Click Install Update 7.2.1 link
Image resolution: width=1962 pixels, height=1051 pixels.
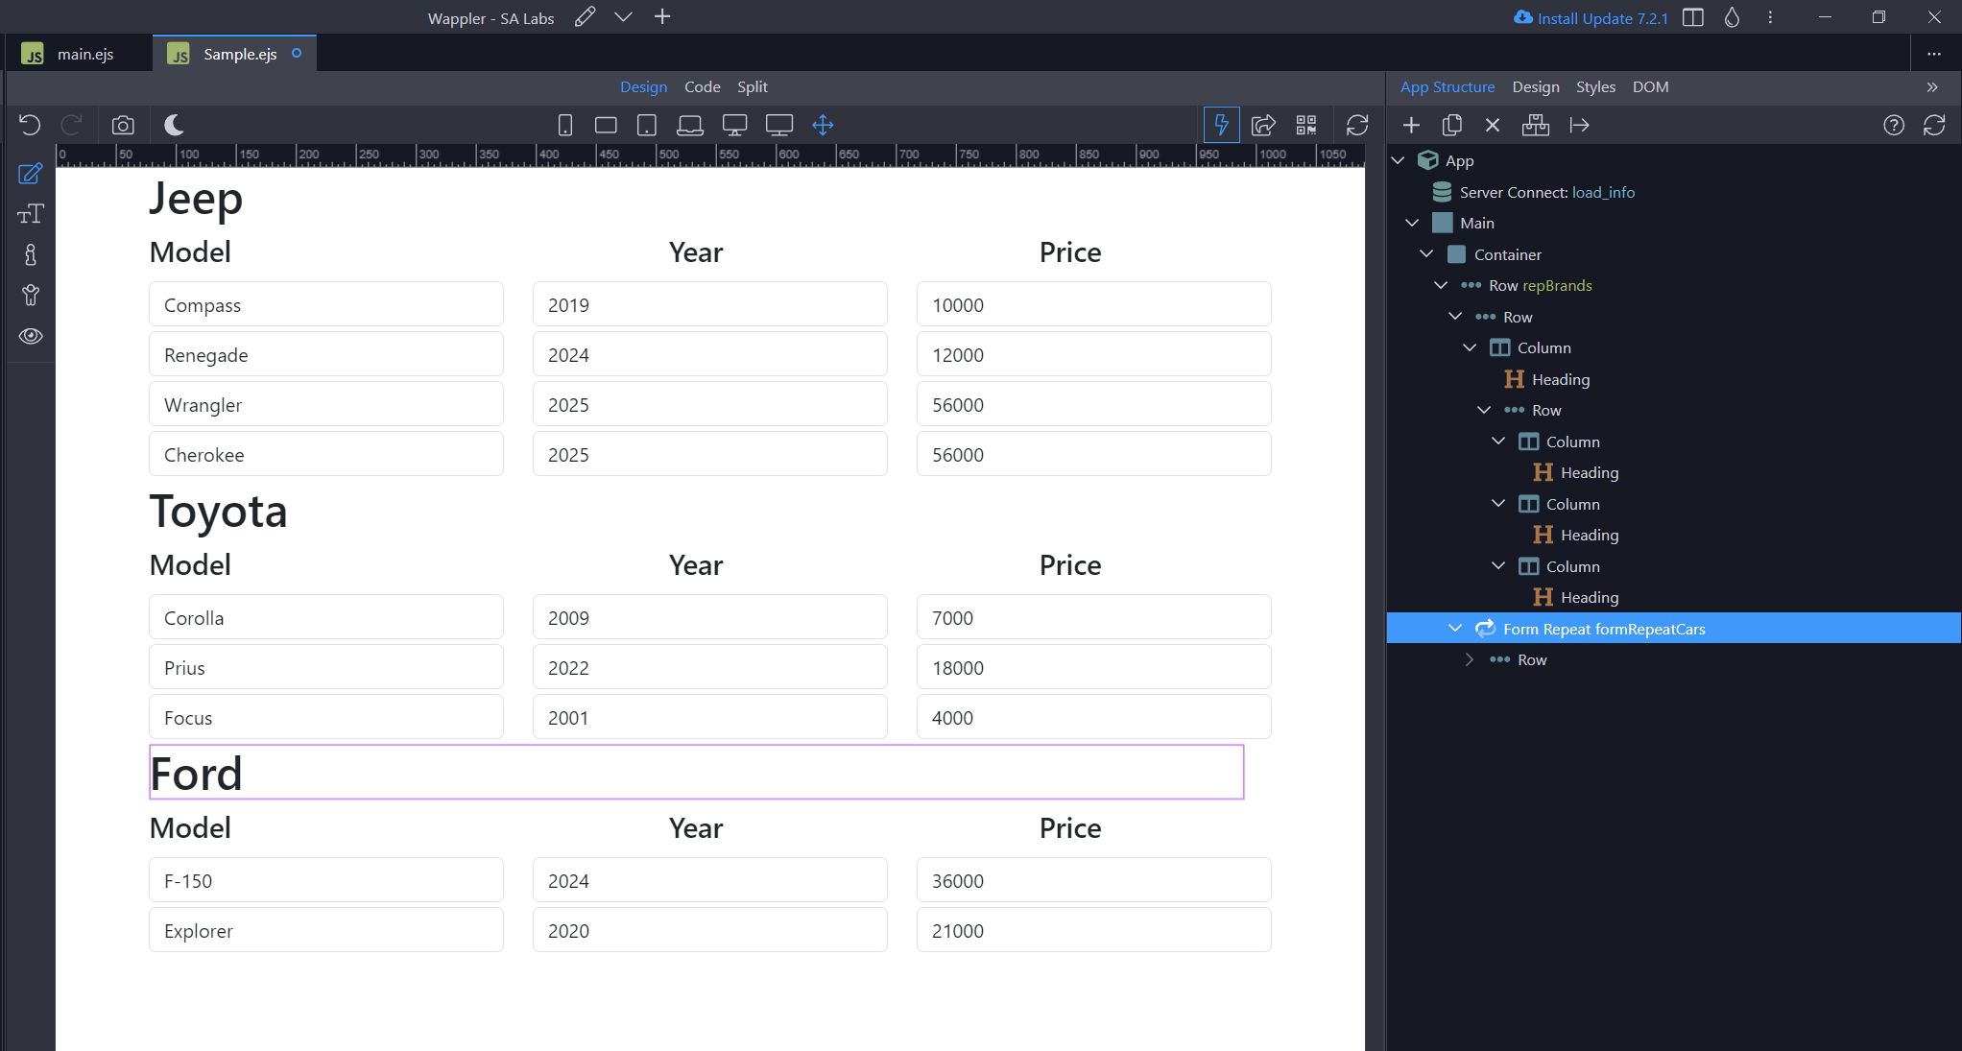pyautogui.click(x=1601, y=18)
